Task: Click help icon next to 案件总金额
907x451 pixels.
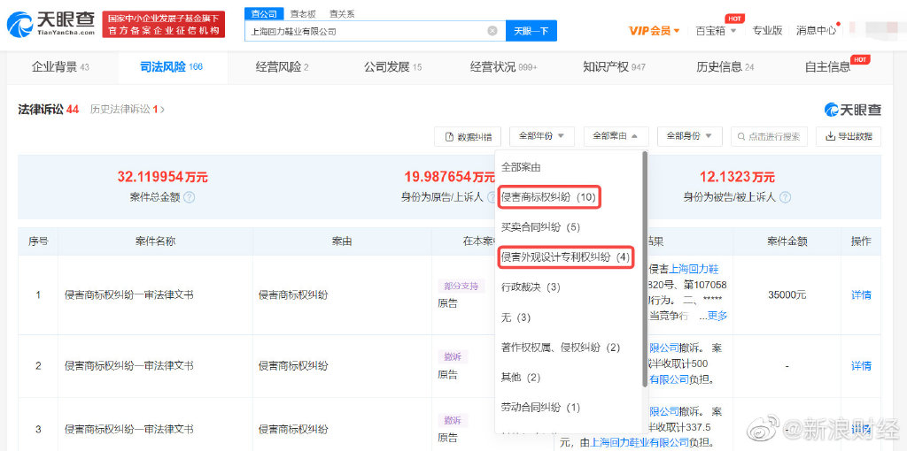Action: [190, 197]
